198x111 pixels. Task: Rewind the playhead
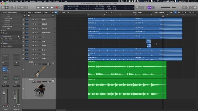38,7
